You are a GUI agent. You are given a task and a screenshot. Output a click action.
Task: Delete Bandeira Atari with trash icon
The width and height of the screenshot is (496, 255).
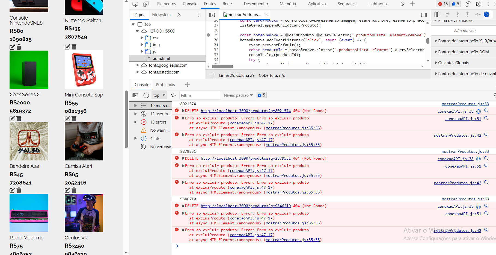tap(19, 190)
